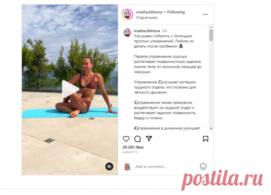This screenshot has width=271, height=195.
Task: Click the caption scrollbar up arrow
Action: (x=211, y=28)
